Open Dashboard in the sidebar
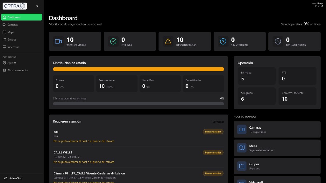 pyautogui.click(x=22, y=17)
